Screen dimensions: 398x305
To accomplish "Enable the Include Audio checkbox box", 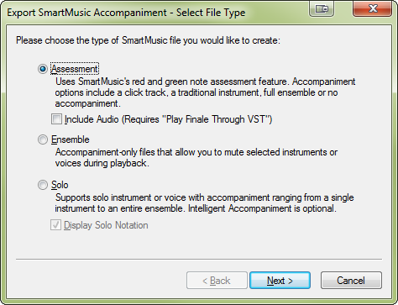I will pyautogui.click(x=56, y=119).
